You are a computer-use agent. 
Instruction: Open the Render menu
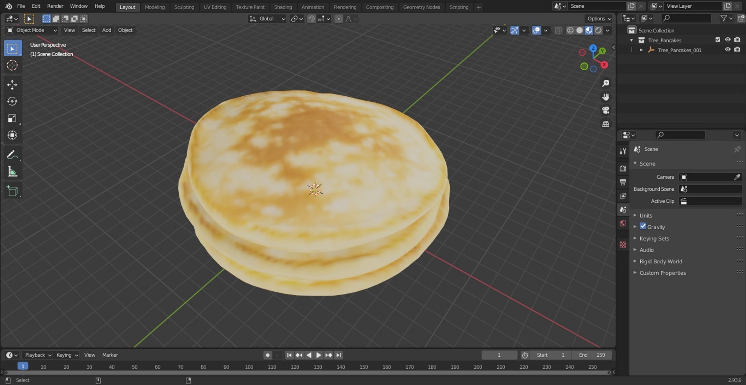tap(55, 6)
